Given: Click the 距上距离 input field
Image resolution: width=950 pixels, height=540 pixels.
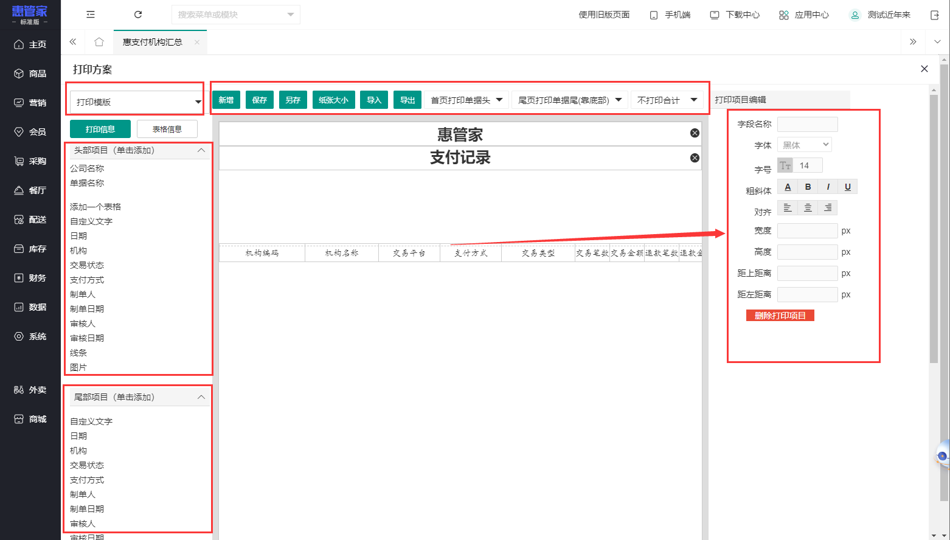Looking at the screenshot, I should 808,273.
